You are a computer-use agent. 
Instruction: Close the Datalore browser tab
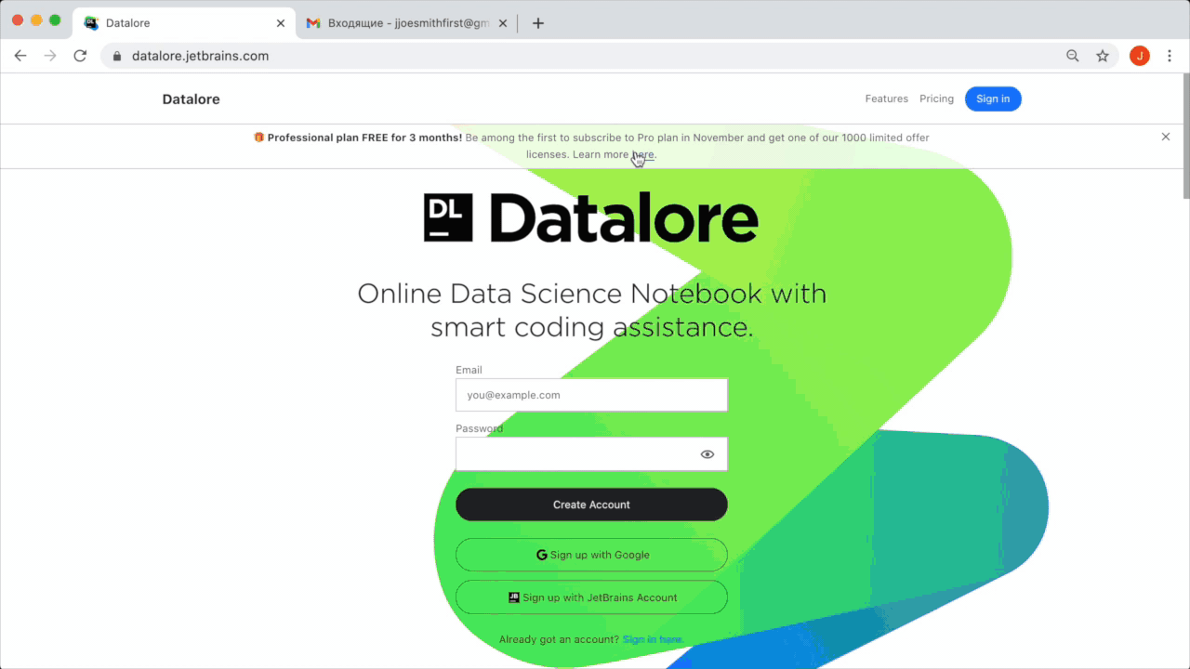(281, 23)
